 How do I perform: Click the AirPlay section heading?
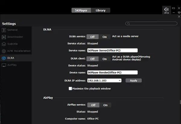click(x=48, y=98)
